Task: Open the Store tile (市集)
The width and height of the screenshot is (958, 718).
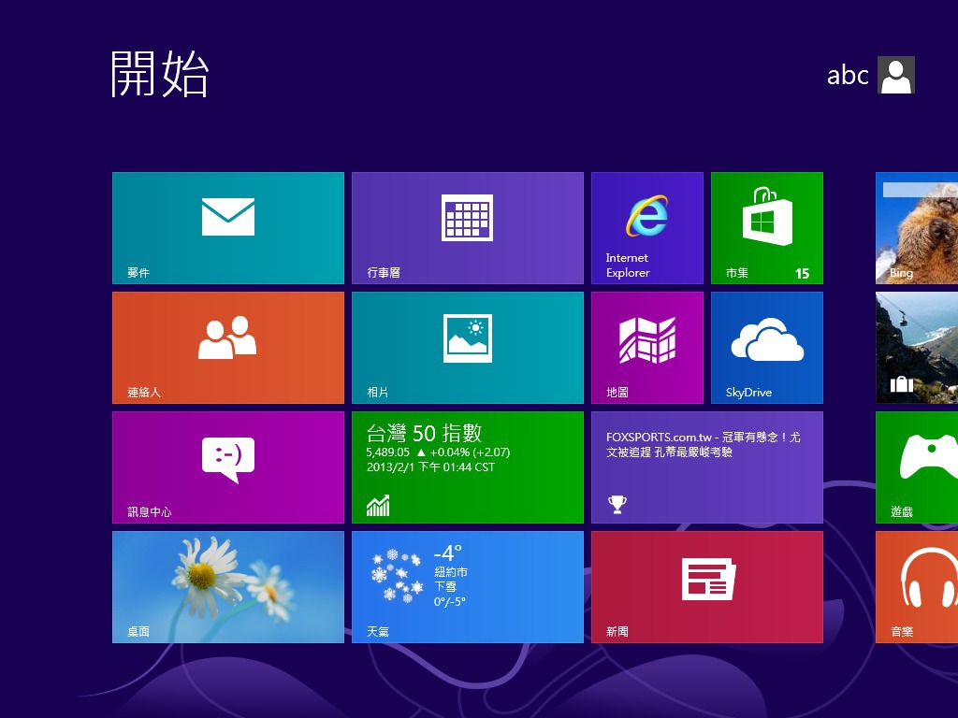Action: [x=767, y=228]
